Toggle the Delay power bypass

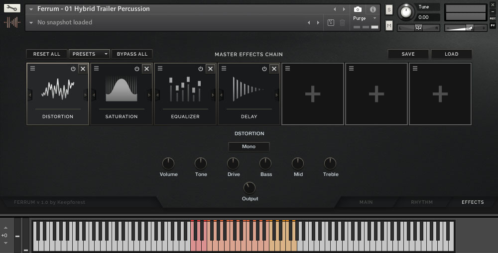point(264,69)
